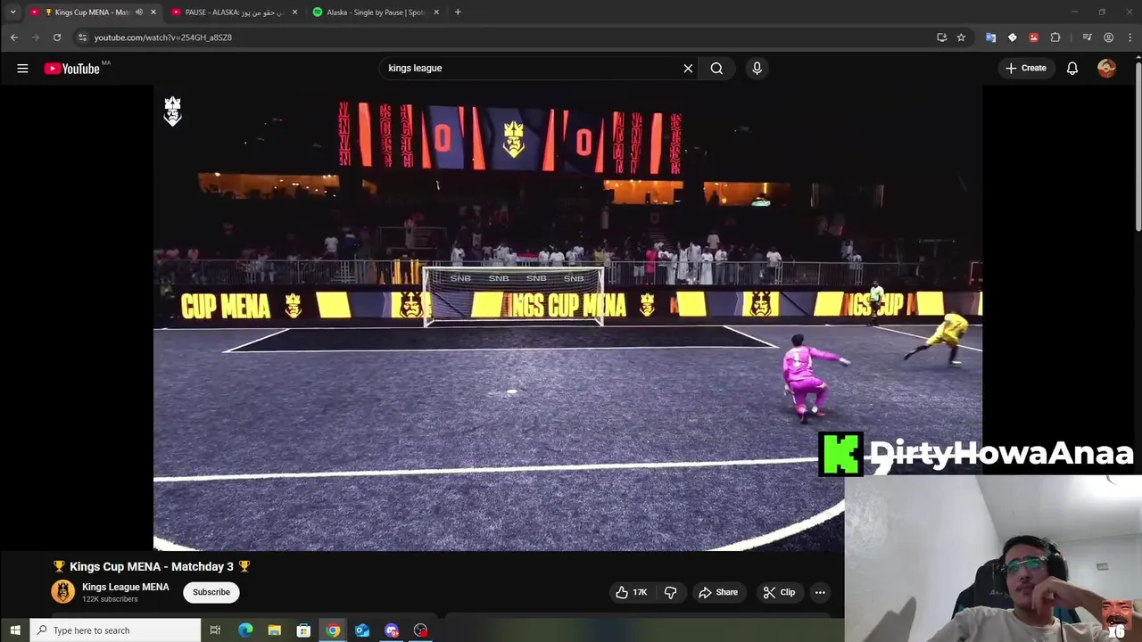Click the search magnifier button
This screenshot has height=642, width=1142.
[716, 68]
